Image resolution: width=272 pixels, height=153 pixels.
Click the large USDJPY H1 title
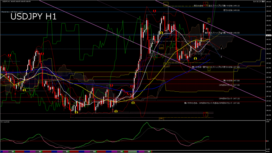[x=33, y=17]
